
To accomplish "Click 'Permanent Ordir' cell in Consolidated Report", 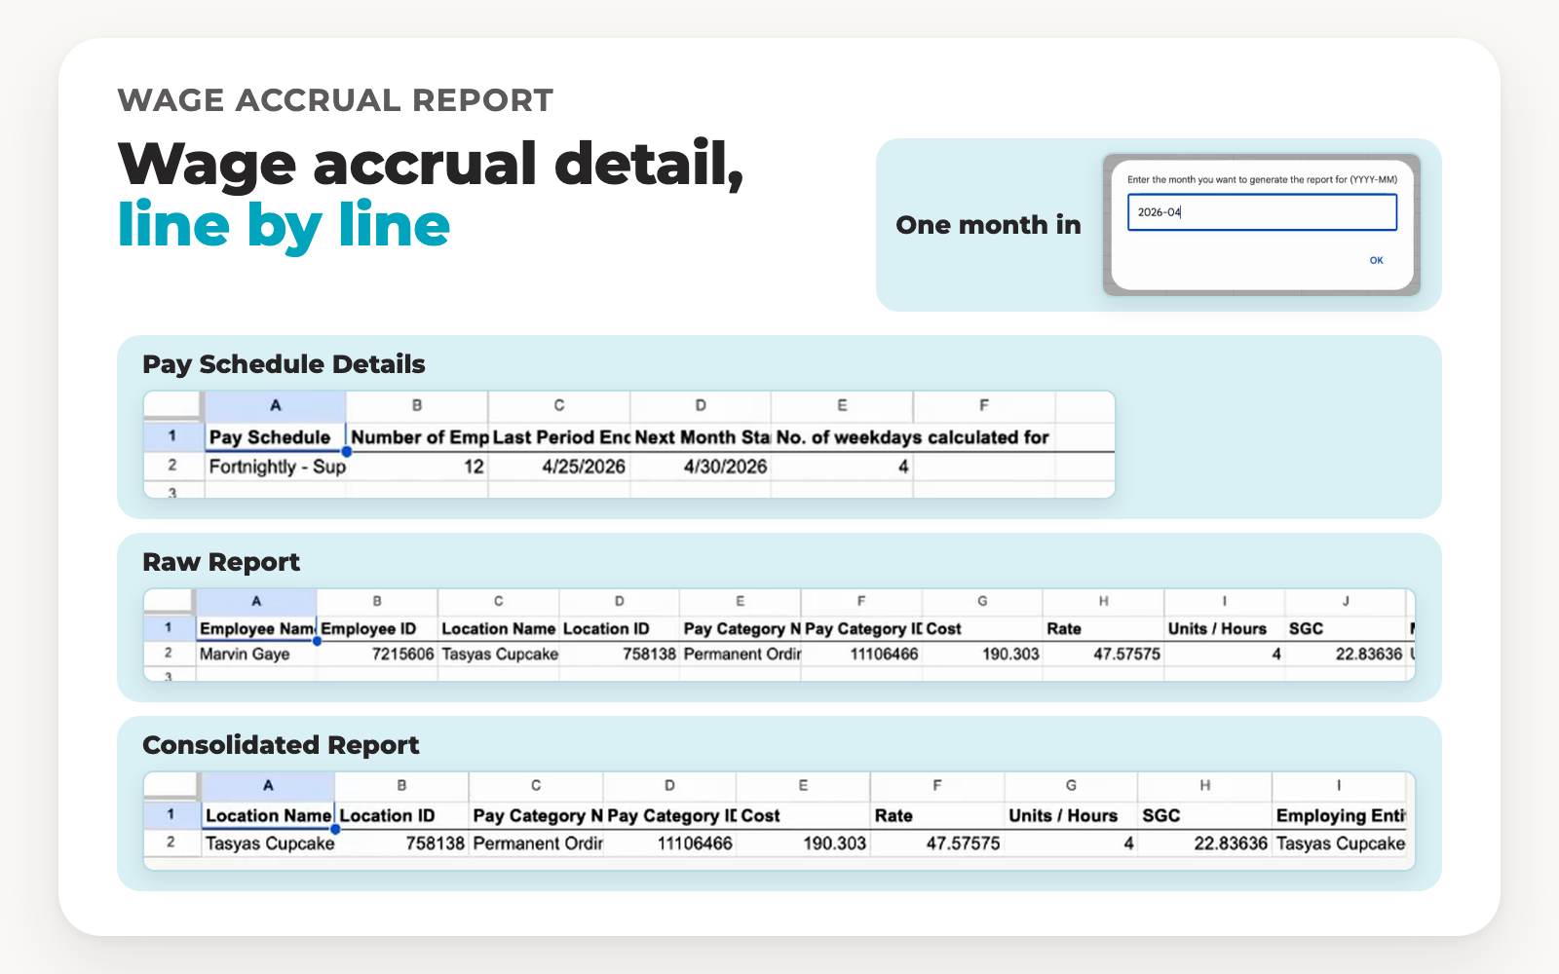I will tap(536, 843).
